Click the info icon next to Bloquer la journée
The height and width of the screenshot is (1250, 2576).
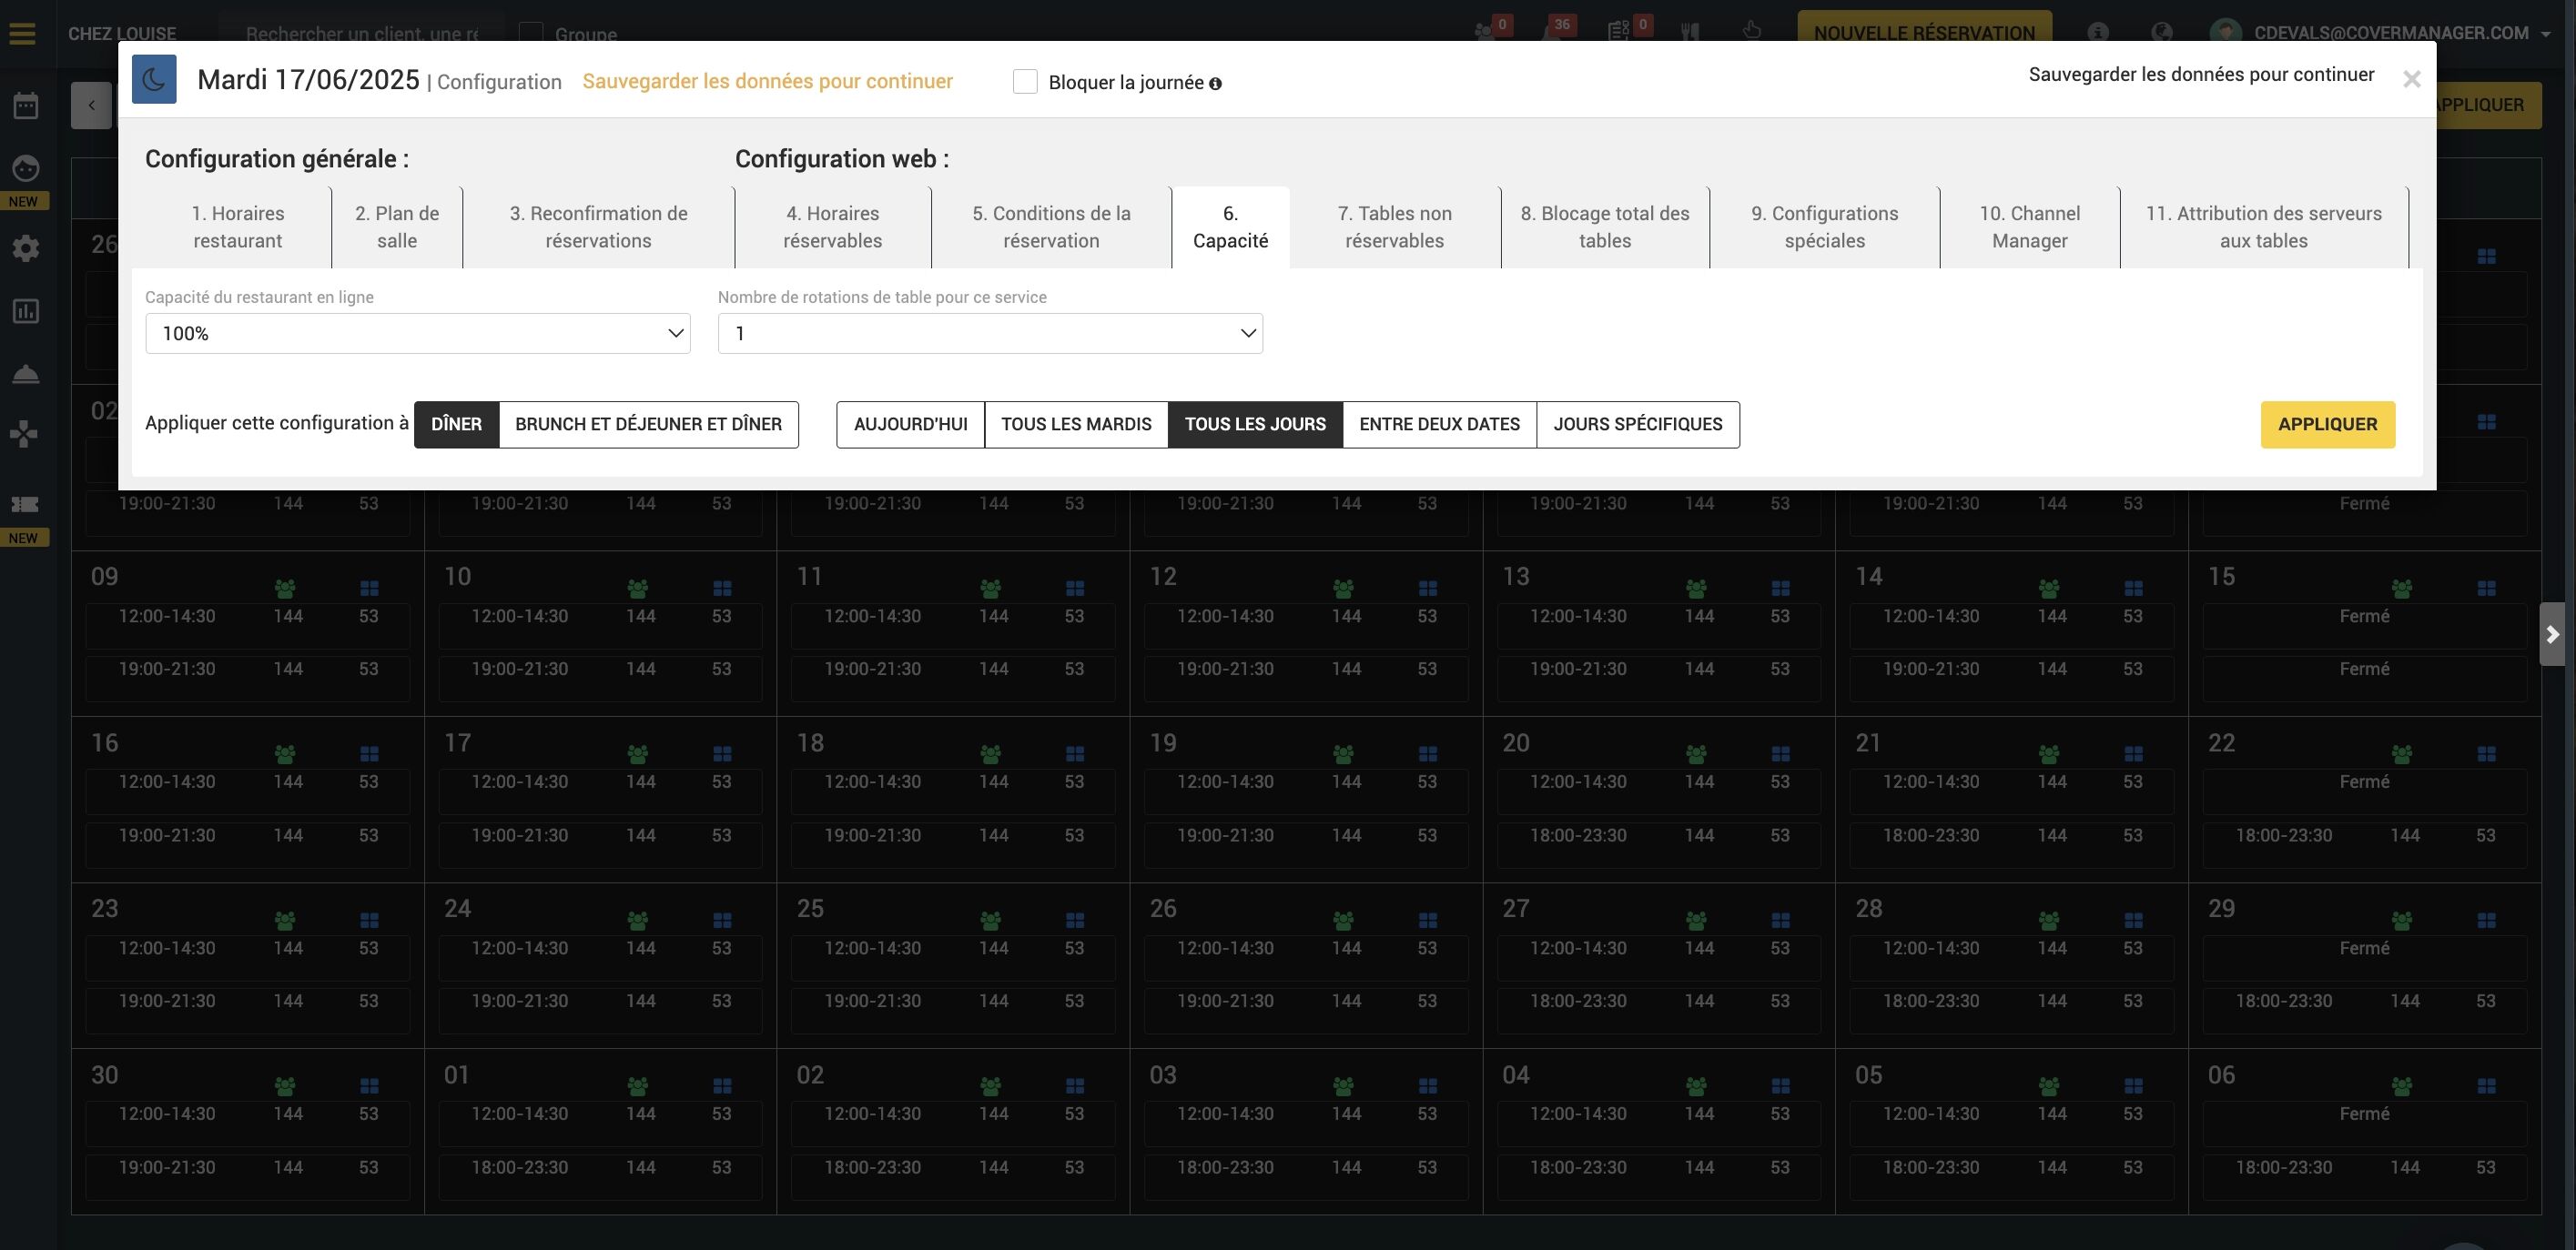click(1215, 84)
